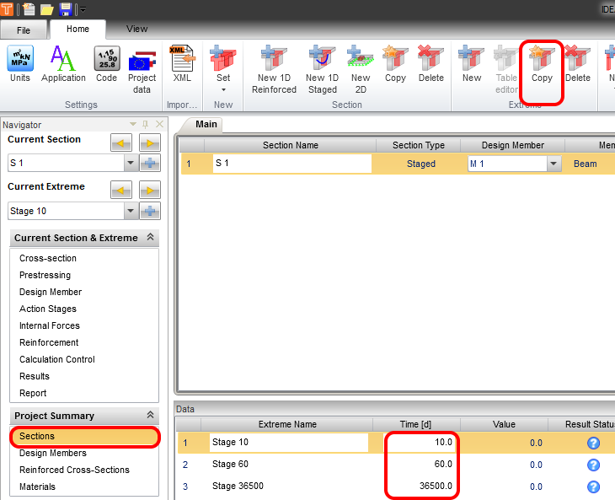Close the Navigator panel
This screenshot has width=615, height=500.
[x=159, y=125]
